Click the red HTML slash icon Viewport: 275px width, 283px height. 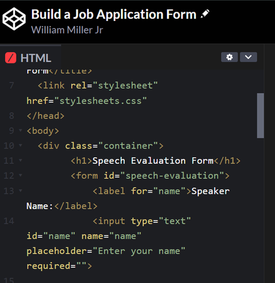(x=10, y=58)
